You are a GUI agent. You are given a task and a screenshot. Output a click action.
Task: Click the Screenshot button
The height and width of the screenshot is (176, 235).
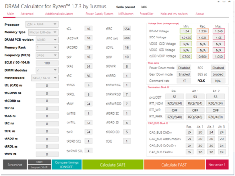tap(15, 165)
